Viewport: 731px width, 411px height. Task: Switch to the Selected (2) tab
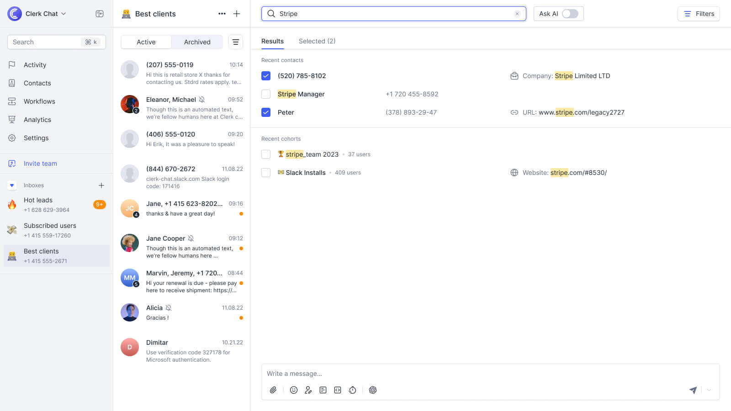coord(317,41)
